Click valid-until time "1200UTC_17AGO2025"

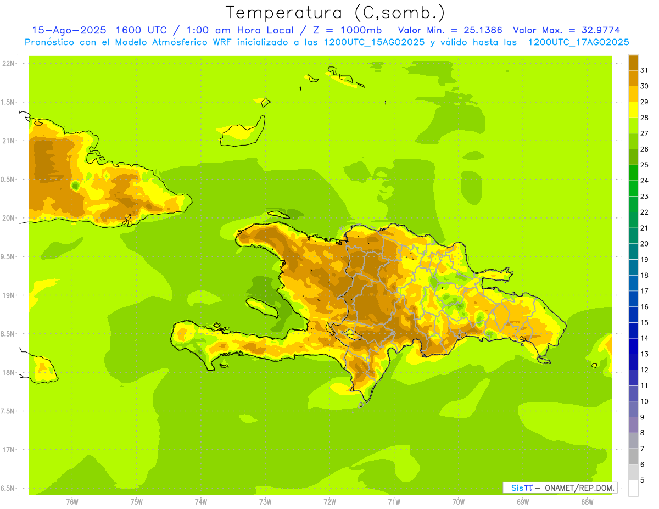click(x=578, y=42)
